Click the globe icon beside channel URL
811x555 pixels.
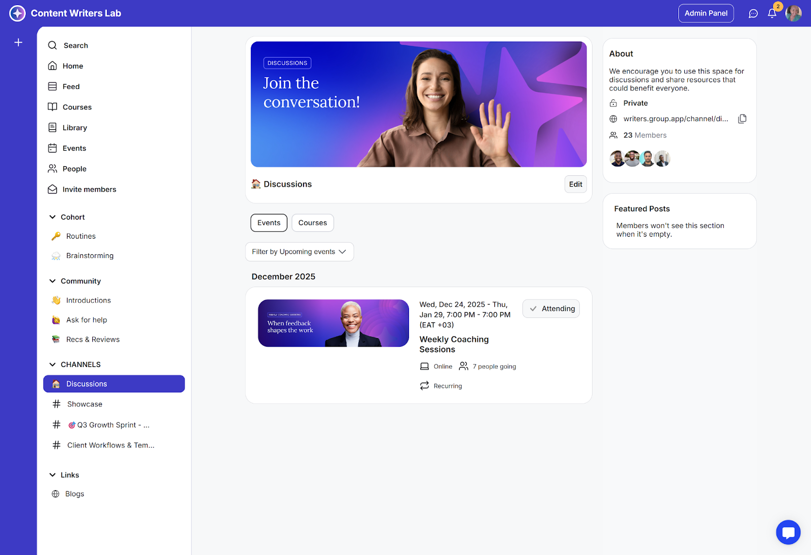pos(613,119)
